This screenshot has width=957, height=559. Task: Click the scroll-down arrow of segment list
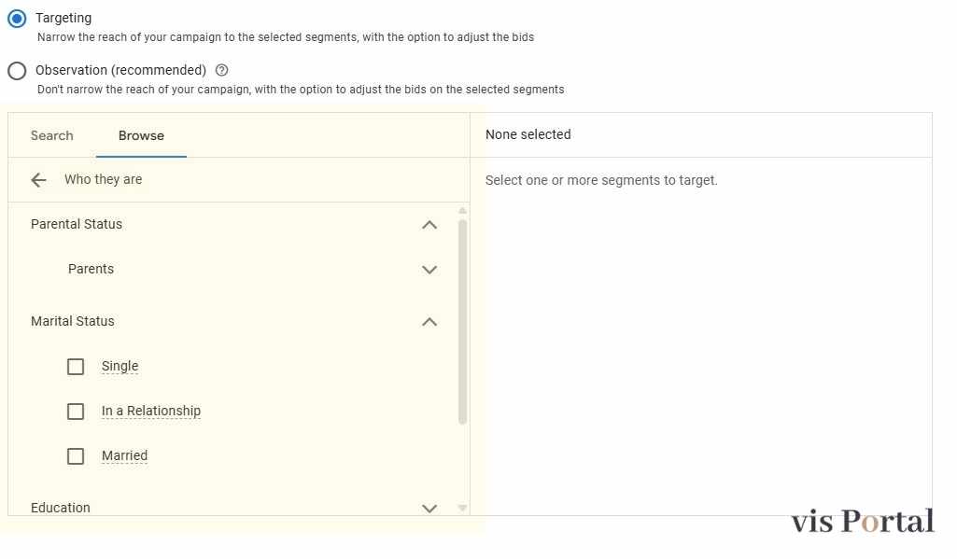pyautogui.click(x=463, y=508)
